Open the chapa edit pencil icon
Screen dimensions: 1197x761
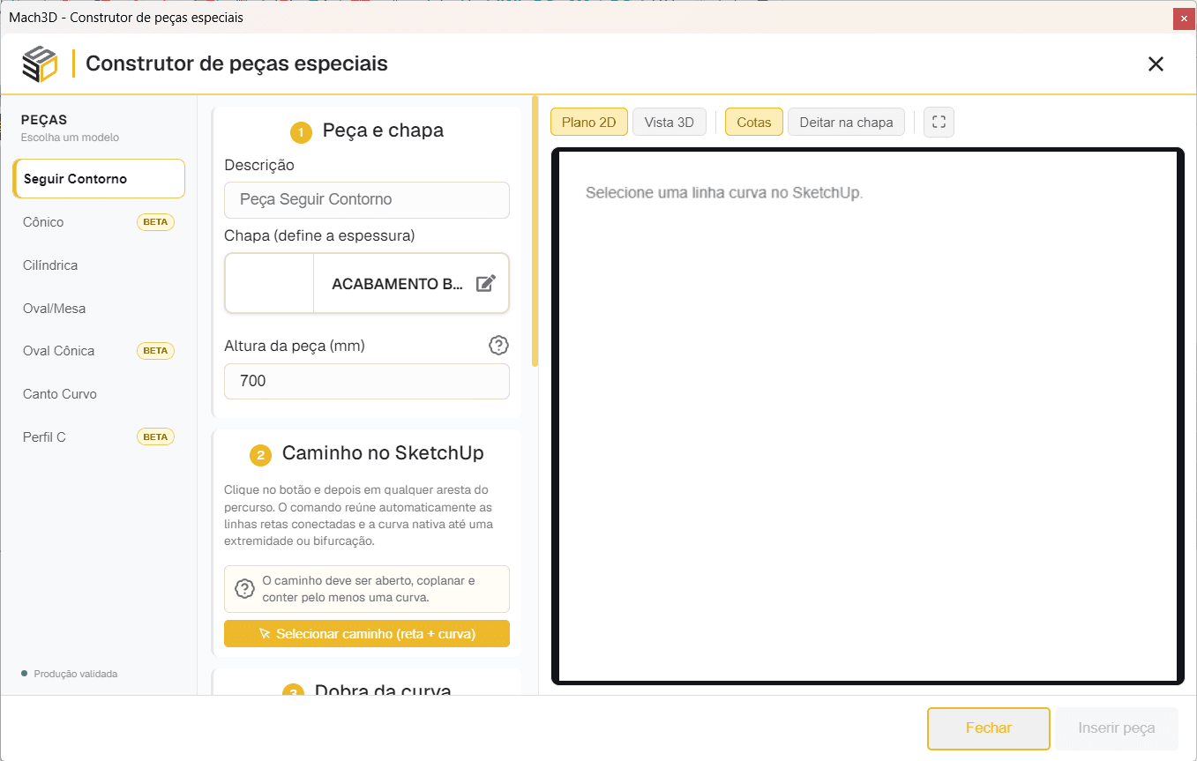point(486,283)
